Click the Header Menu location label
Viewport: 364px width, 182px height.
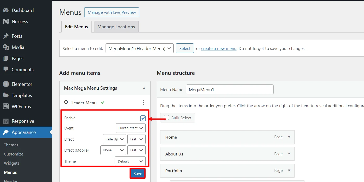click(x=83, y=103)
